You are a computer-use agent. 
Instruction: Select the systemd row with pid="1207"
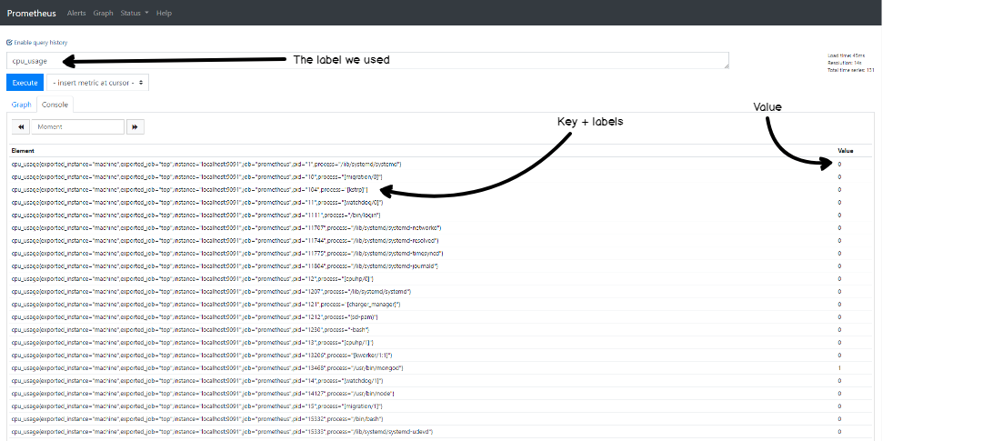tap(441, 291)
